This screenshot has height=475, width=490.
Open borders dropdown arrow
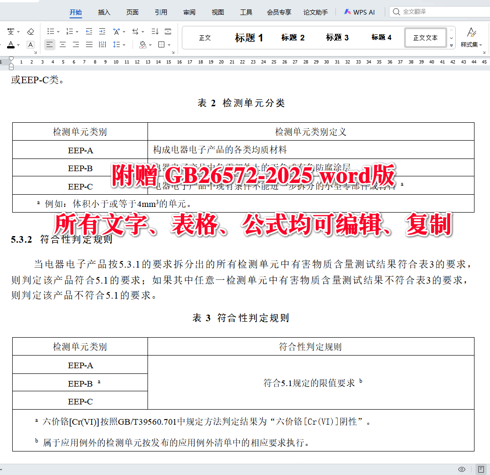169,45
